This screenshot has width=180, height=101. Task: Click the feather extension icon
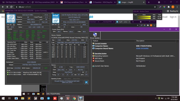pyautogui.click(x=160, y=7)
